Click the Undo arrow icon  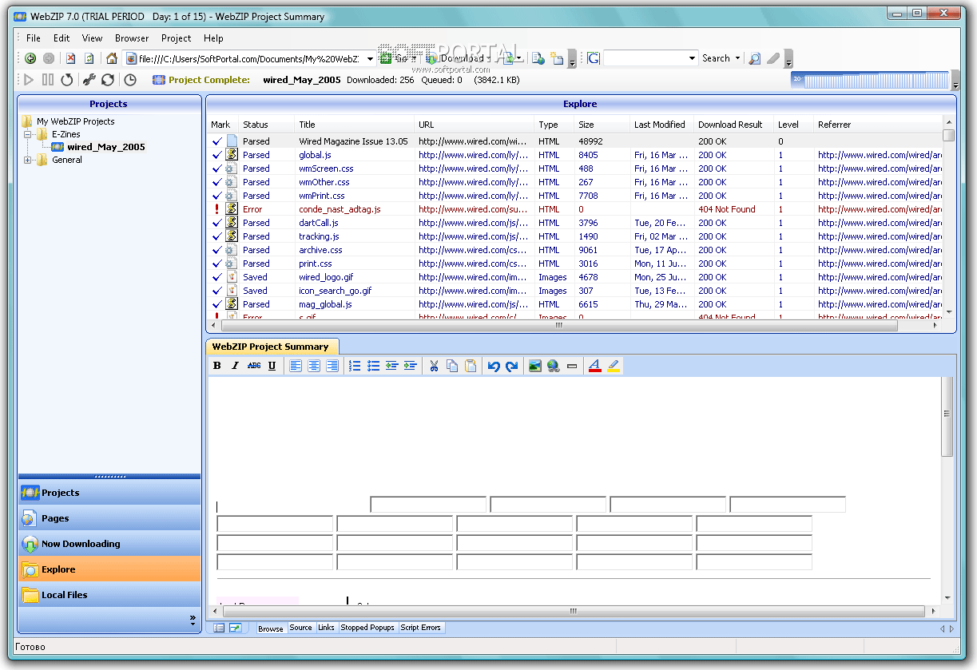pos(494,366)
